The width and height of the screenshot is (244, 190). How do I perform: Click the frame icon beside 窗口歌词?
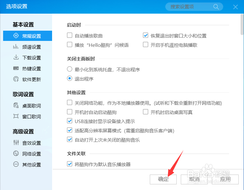coord(16,116)
